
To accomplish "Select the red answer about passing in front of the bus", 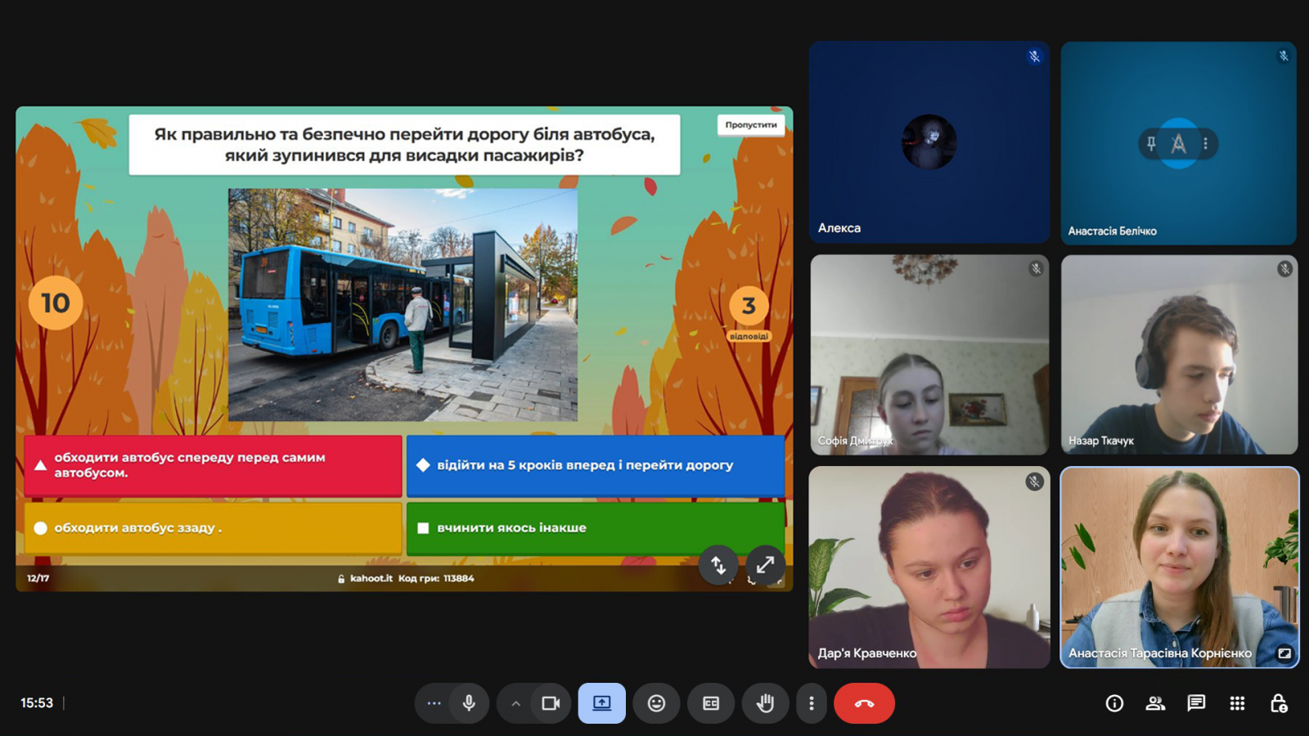I will pyautogui.click(x=213, y=465).
